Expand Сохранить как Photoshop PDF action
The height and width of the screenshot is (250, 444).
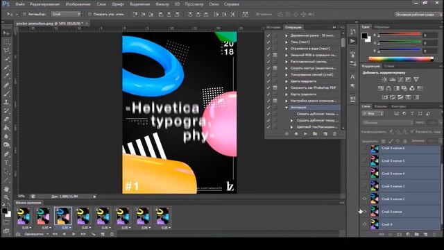click(x=287, y=88)
